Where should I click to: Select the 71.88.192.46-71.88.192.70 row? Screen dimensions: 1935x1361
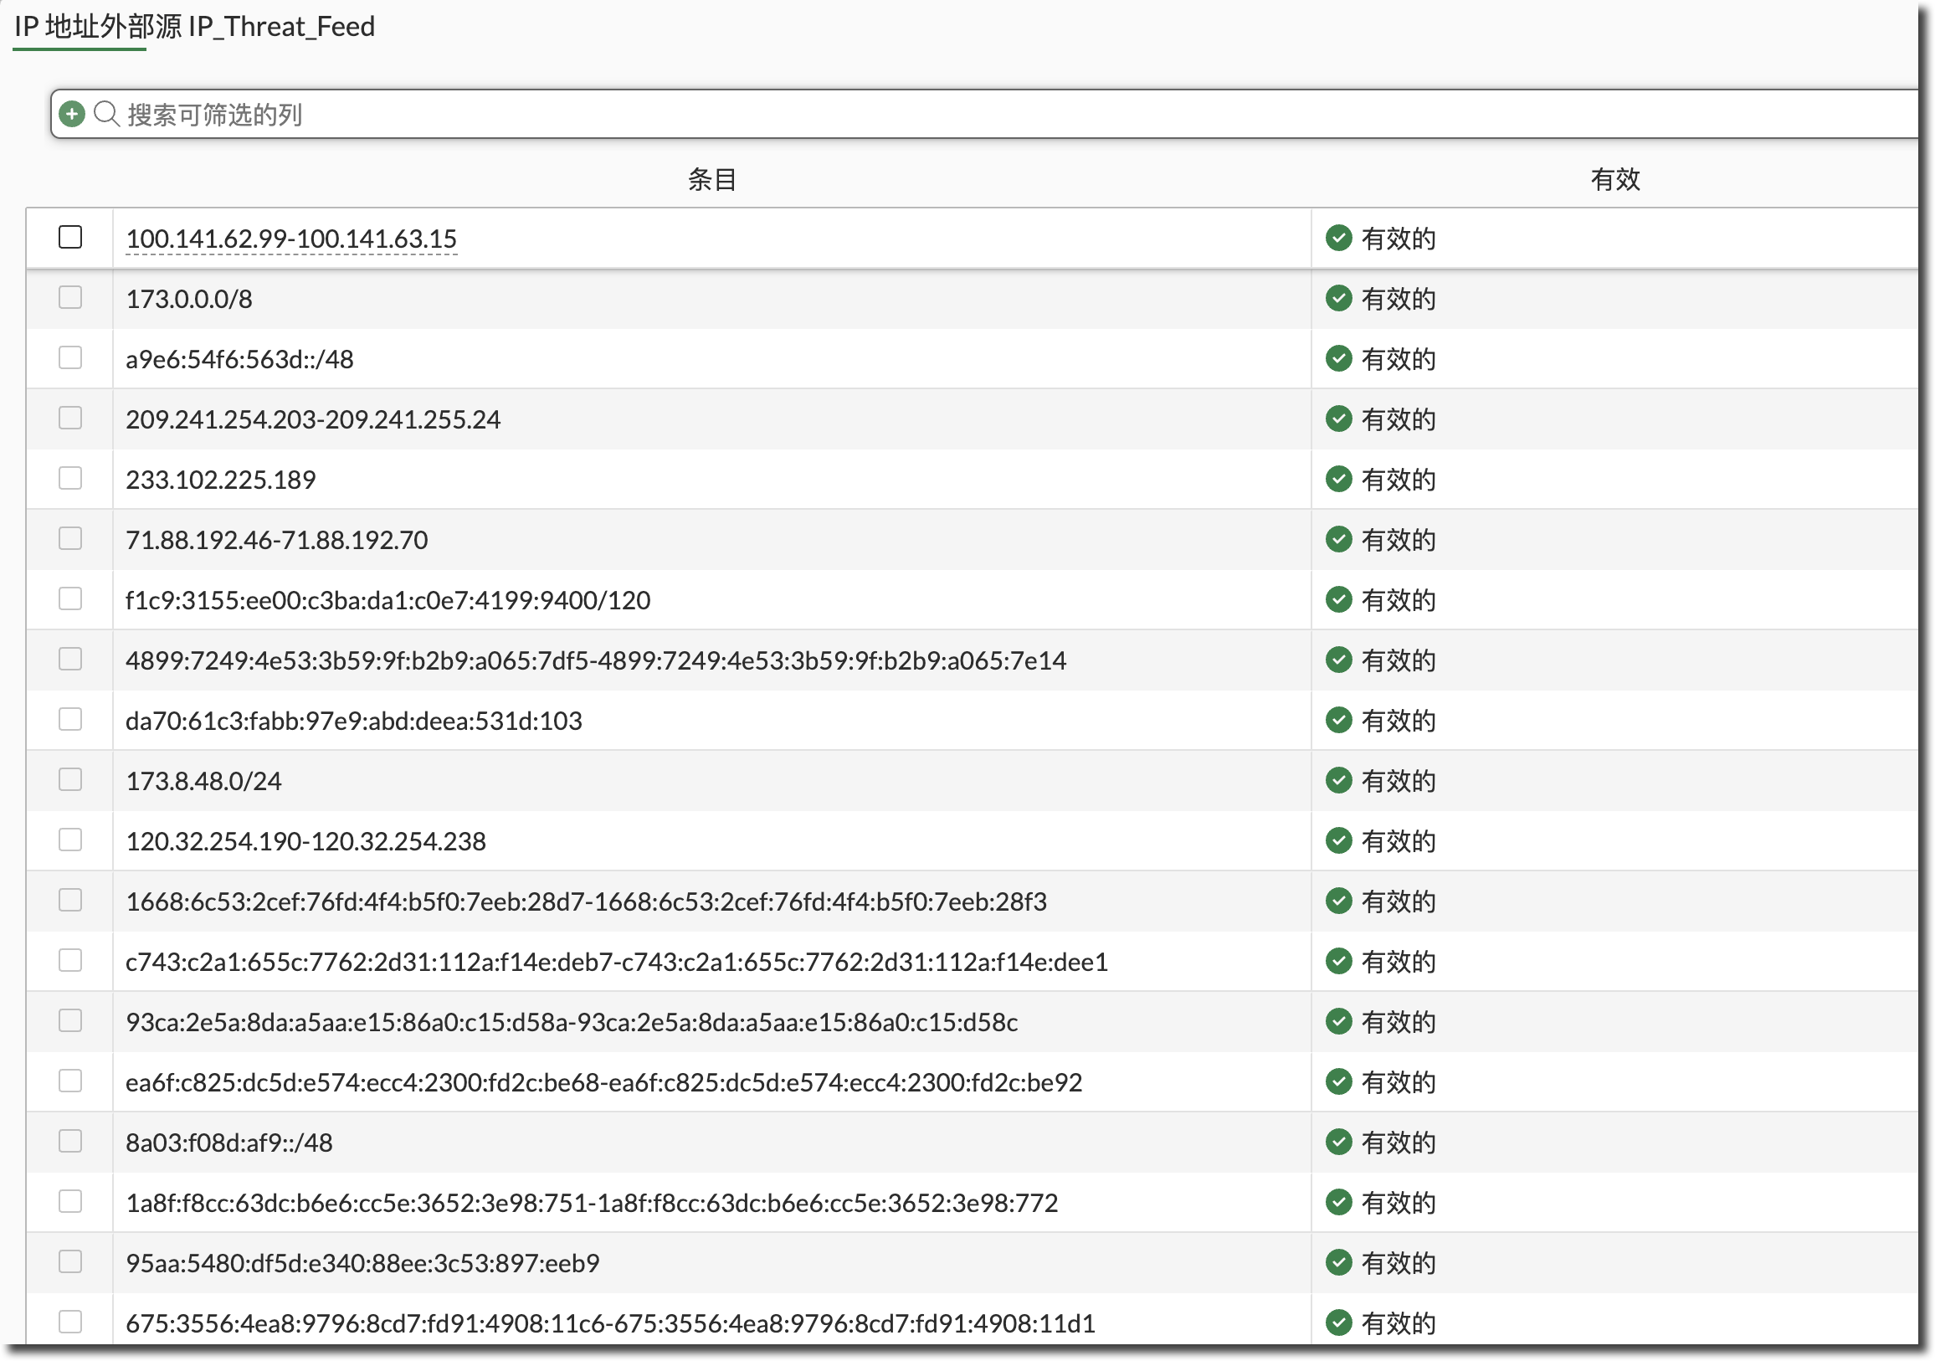click(x=276, y=540)
